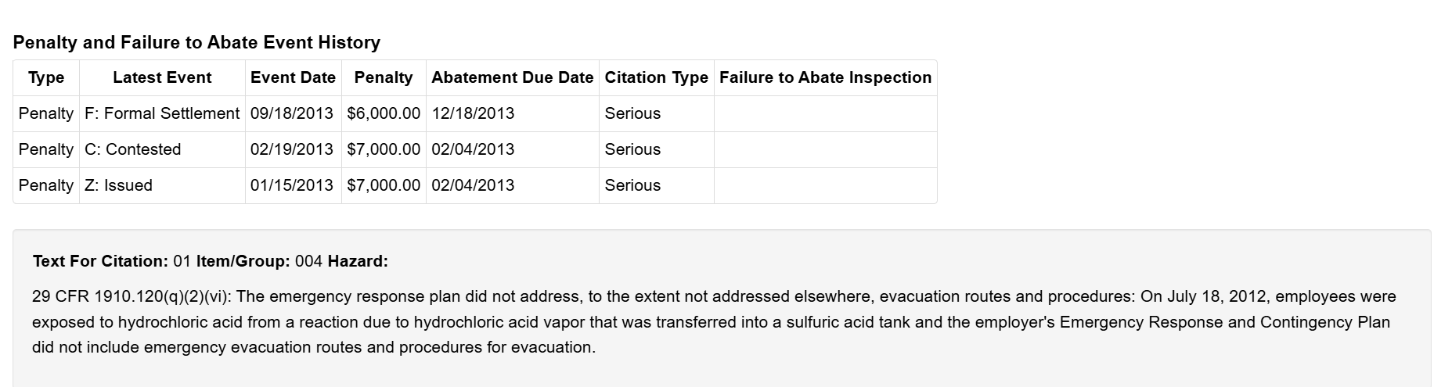This screenshot has height=387, width=1434.
Task: Click the 09/18/2013 event date
Action: tap(292, 113)
